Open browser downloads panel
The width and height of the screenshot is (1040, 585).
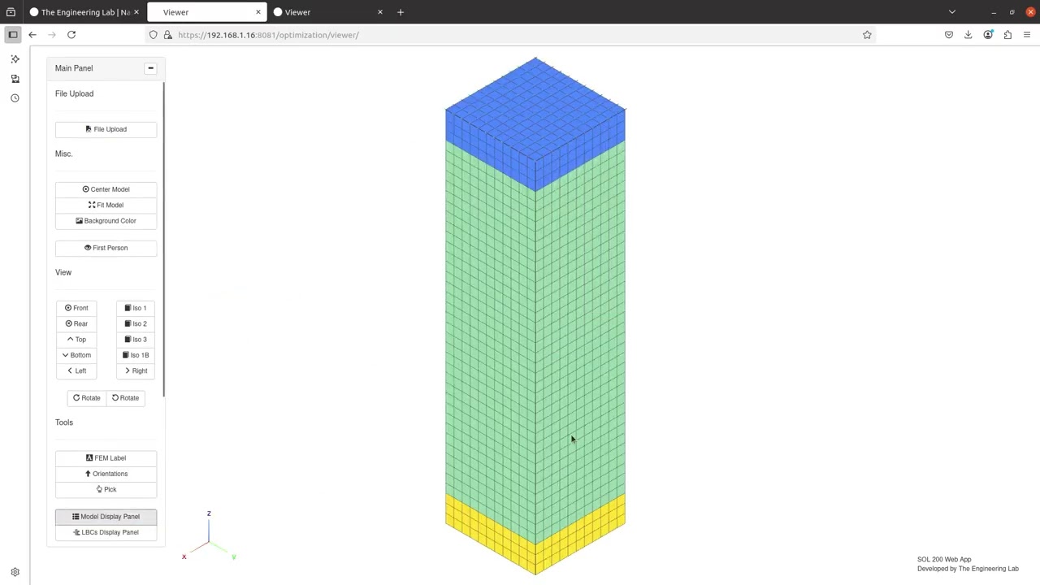[968, 35]
